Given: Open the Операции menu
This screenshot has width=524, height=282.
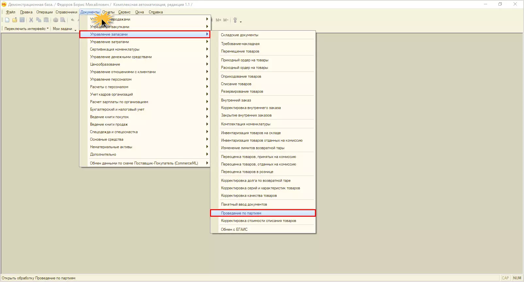Looking at the screenshot, I should (44, 12).
